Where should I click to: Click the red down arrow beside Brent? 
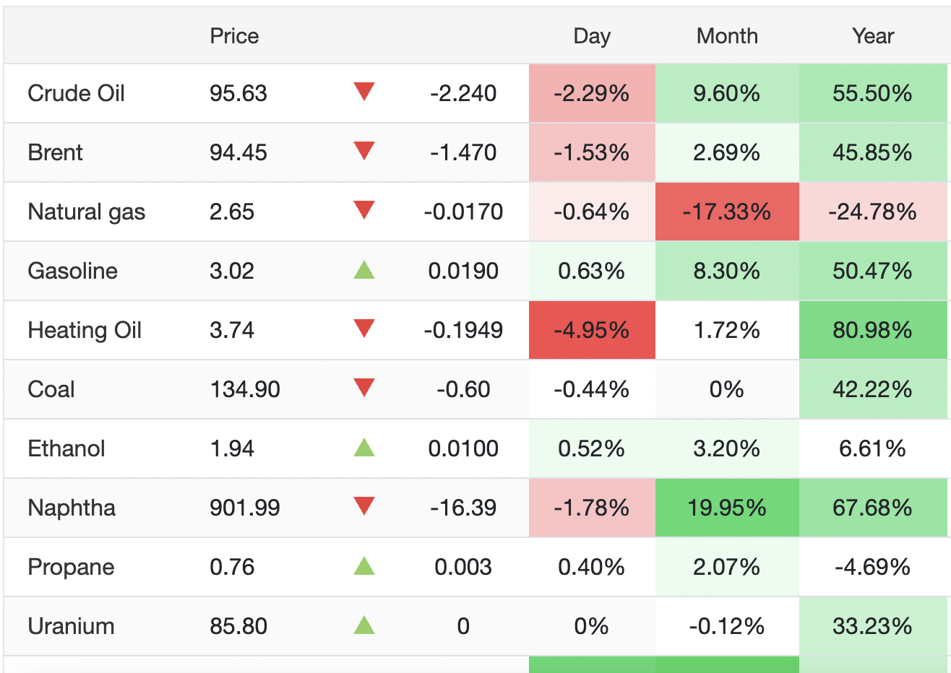364,151
